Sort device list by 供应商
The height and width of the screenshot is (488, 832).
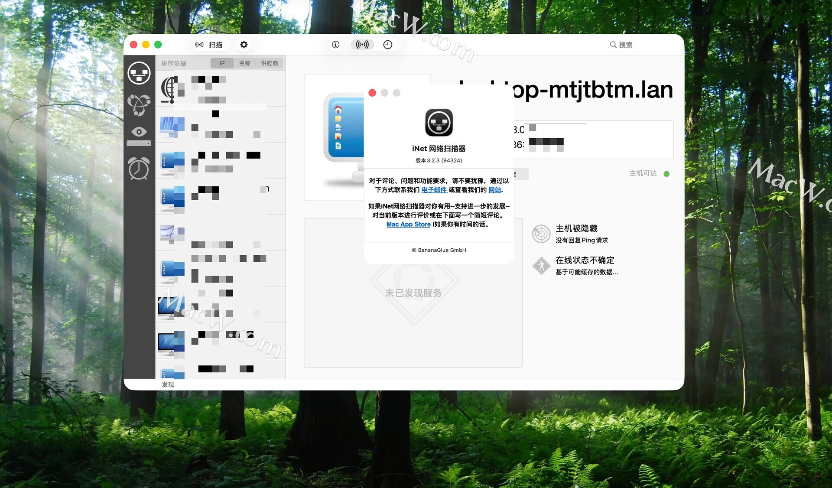click(x=269, y=63)
